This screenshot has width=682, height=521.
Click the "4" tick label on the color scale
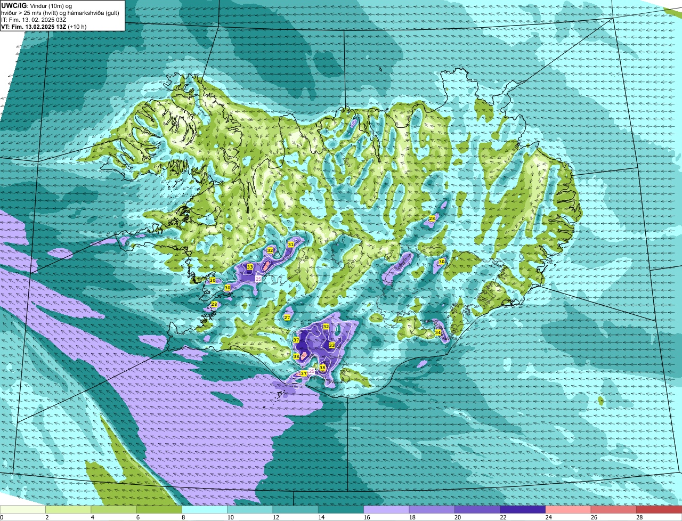[92, 517]
